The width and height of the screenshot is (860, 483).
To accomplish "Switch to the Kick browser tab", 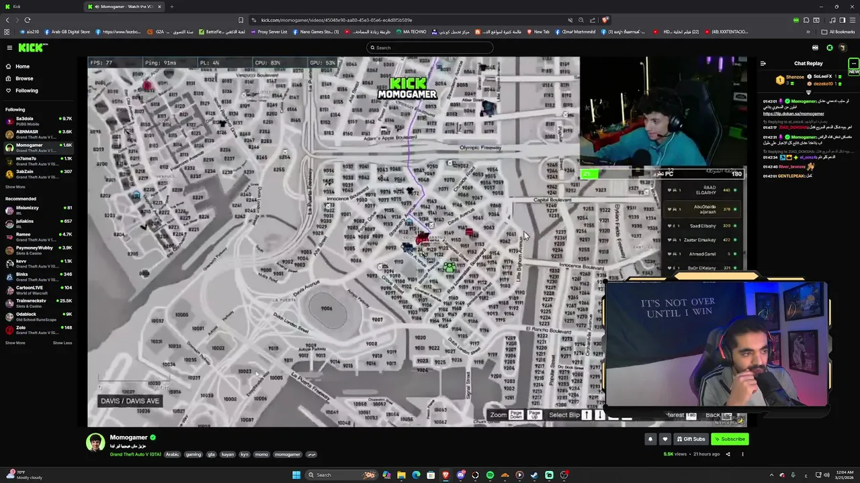I will pos(42,7).
